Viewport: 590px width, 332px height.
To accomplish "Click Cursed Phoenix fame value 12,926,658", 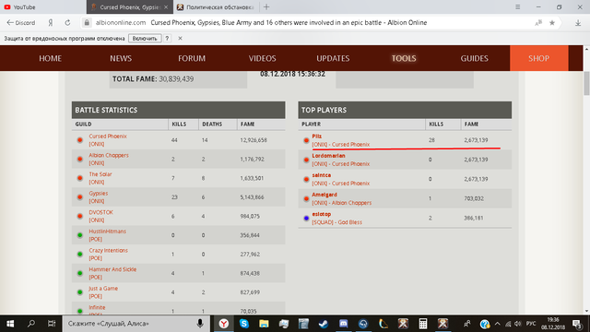I will pyautogui.click(x=254, y=140).
